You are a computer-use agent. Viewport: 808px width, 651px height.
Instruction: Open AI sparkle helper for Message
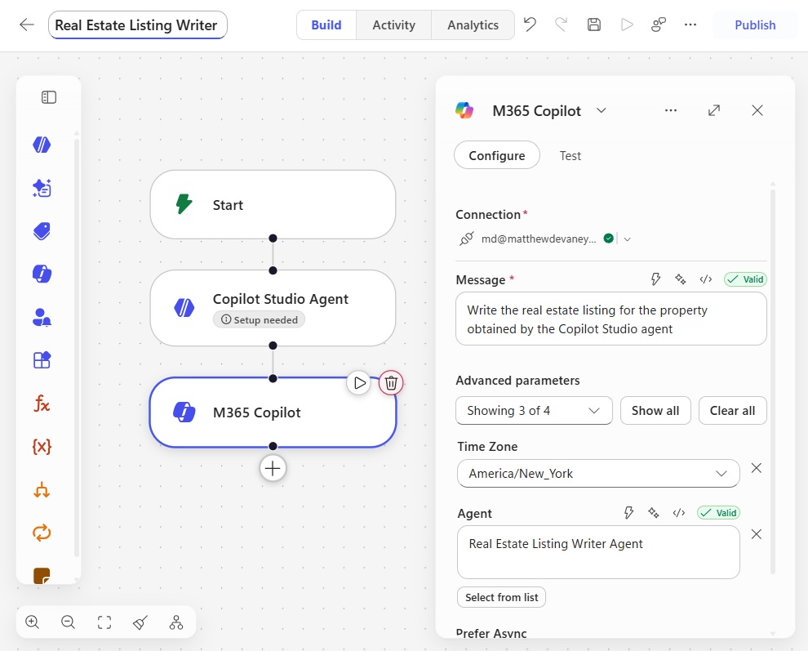point(681,279)
